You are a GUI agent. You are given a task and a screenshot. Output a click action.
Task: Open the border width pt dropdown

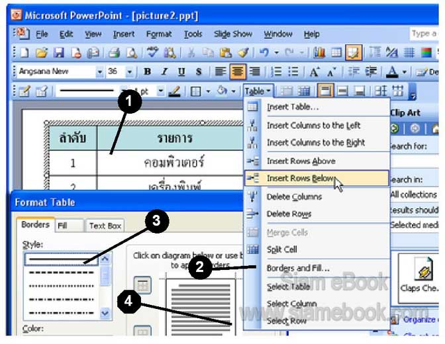tap(161, 91)
